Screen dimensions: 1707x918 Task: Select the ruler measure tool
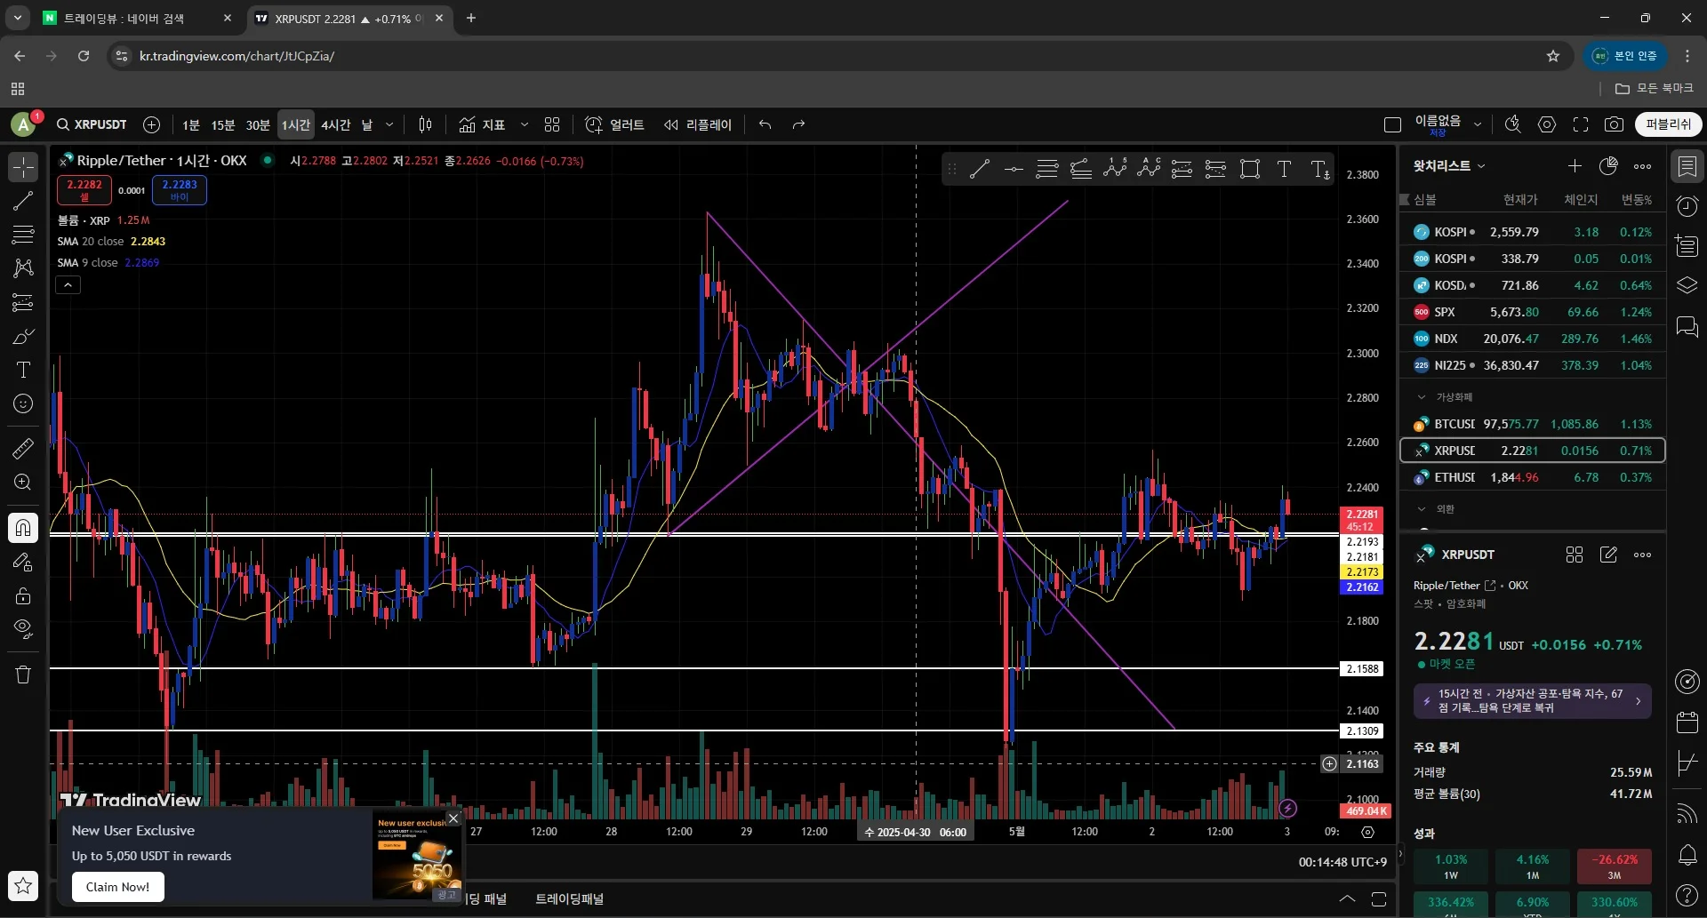[x=23, y=448]
